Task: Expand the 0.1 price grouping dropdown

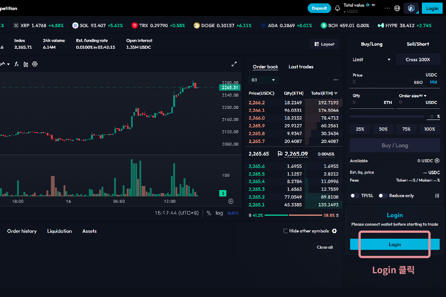Action: (263, 80)
